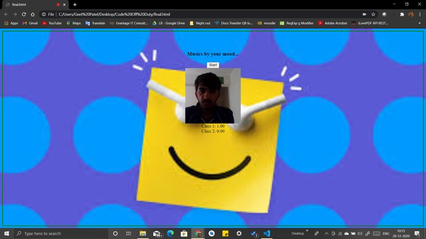Screen dimensions: 426x239
Task: Open the Extensions puzzle menu
Action: 402,14
